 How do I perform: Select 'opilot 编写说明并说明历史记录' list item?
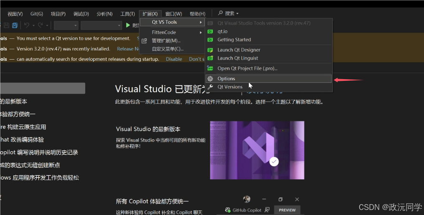(39, 152)
